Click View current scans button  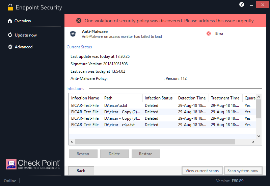[202, 171]
